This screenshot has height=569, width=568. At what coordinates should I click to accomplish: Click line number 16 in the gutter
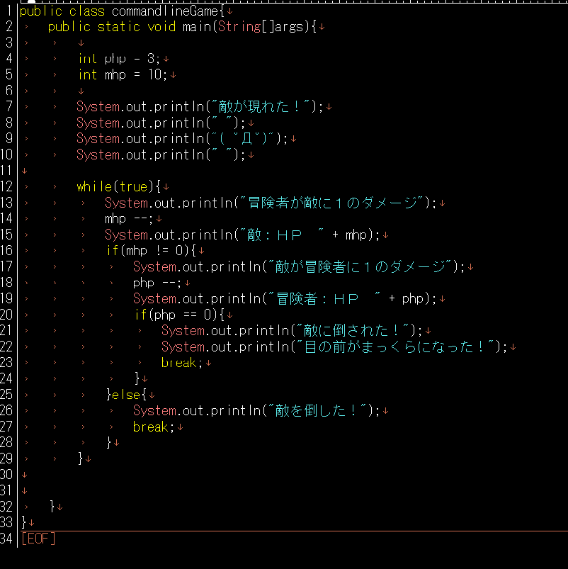pos(6,250)
